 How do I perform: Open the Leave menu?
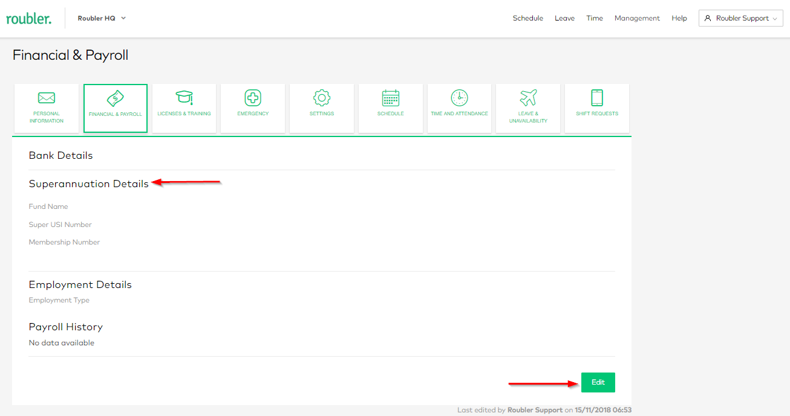pos(564,18)
